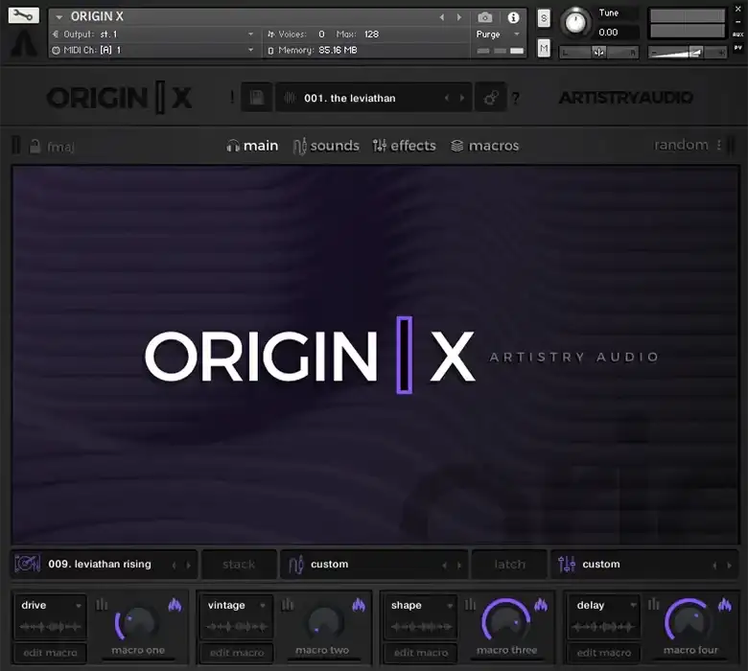748x671 pixels.
Task: Open the delay macro type dropdown
Action: coord(604,605)
